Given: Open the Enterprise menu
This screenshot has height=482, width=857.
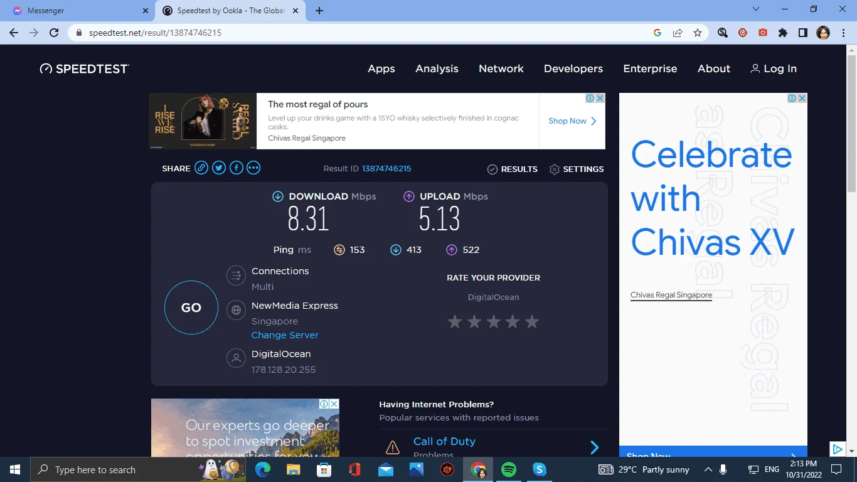Looking at the screenshot, I should [650, 69].
